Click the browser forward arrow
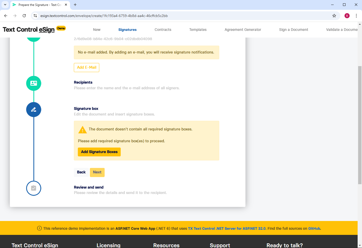 (x=15, y=16)
